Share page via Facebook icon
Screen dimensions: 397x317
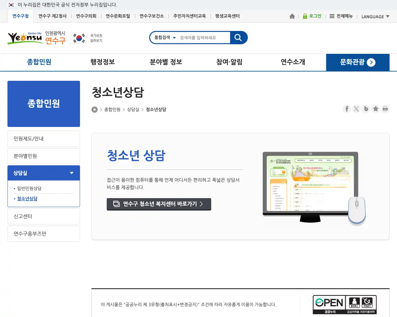[x=347, y=109]
